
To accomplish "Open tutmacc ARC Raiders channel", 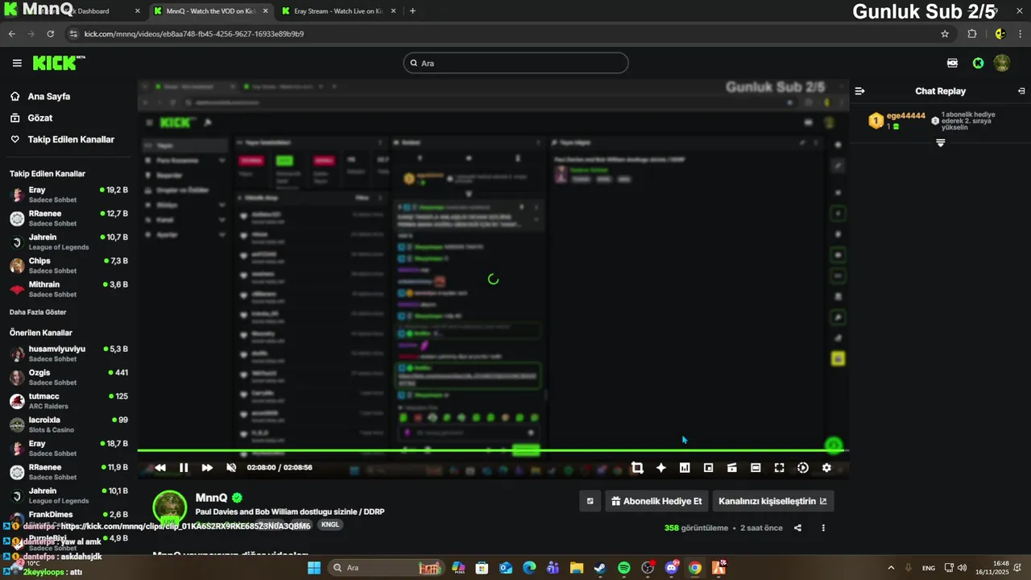I will click(68, 400).
